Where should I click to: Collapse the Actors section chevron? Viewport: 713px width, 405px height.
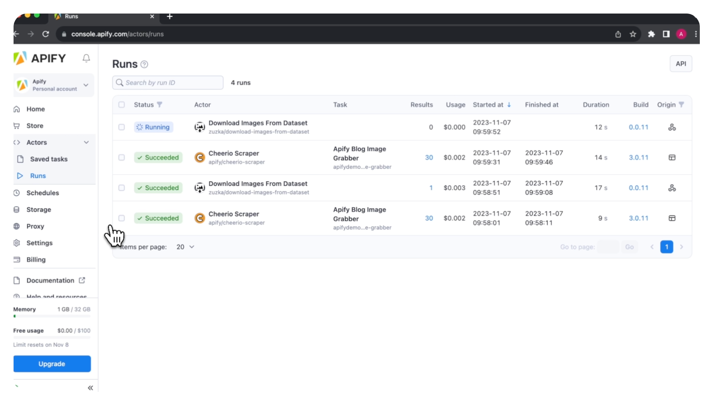coord(86,142)
